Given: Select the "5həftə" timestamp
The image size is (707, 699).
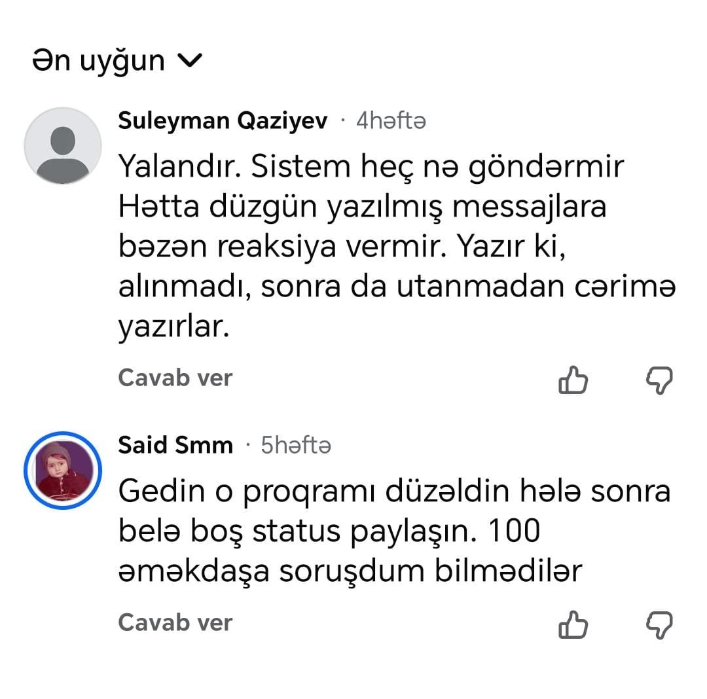Looking at the screenshot, I should tap(296, 445).
